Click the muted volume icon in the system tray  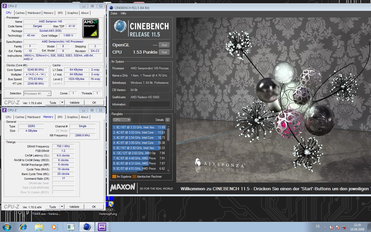pos(331,227)
